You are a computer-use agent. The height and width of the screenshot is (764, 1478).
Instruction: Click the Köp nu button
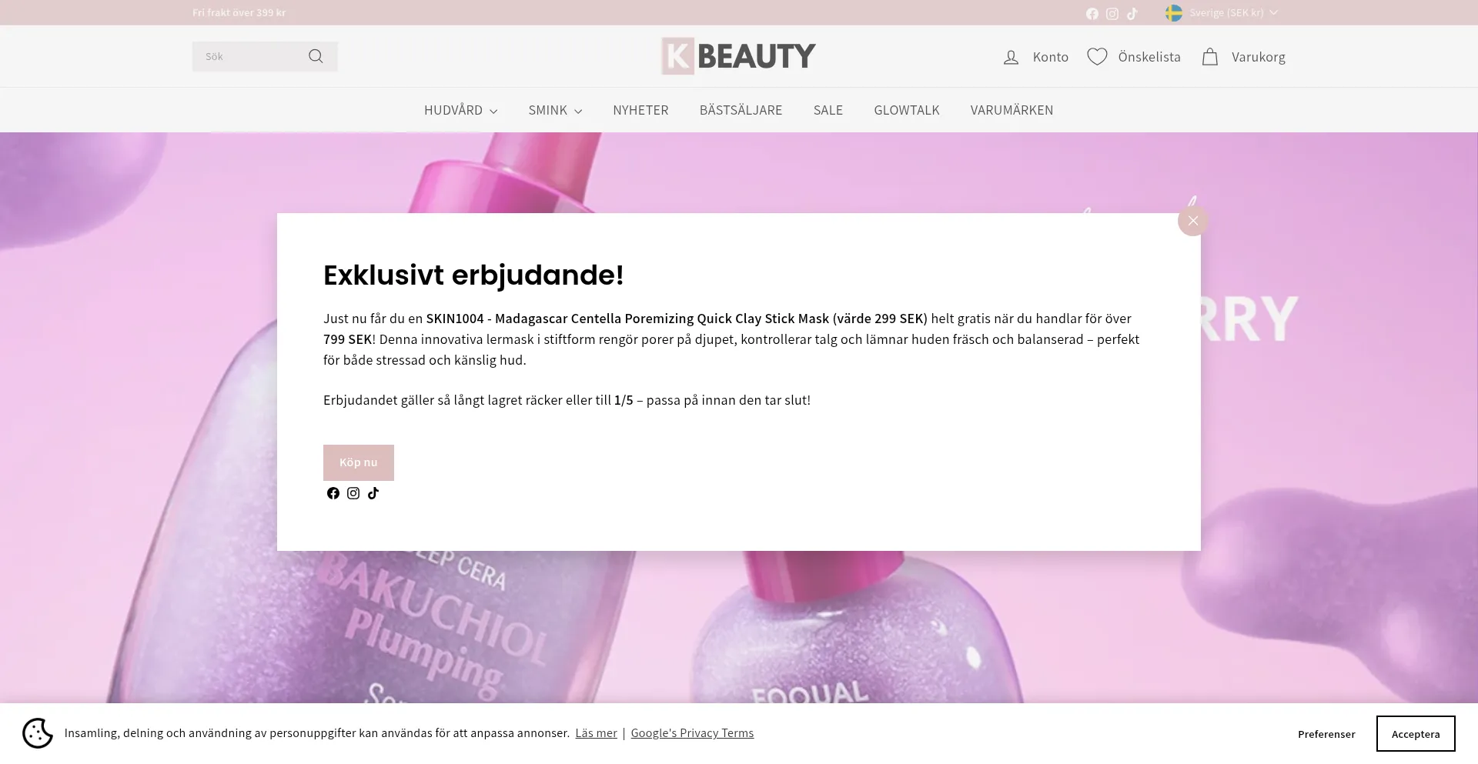tap(359, 462)
